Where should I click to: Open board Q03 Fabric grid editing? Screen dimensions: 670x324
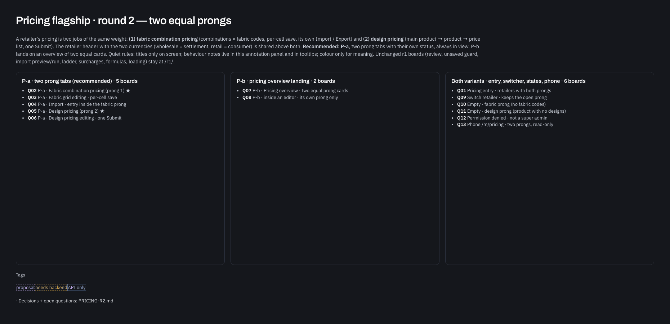click(72, 98)
